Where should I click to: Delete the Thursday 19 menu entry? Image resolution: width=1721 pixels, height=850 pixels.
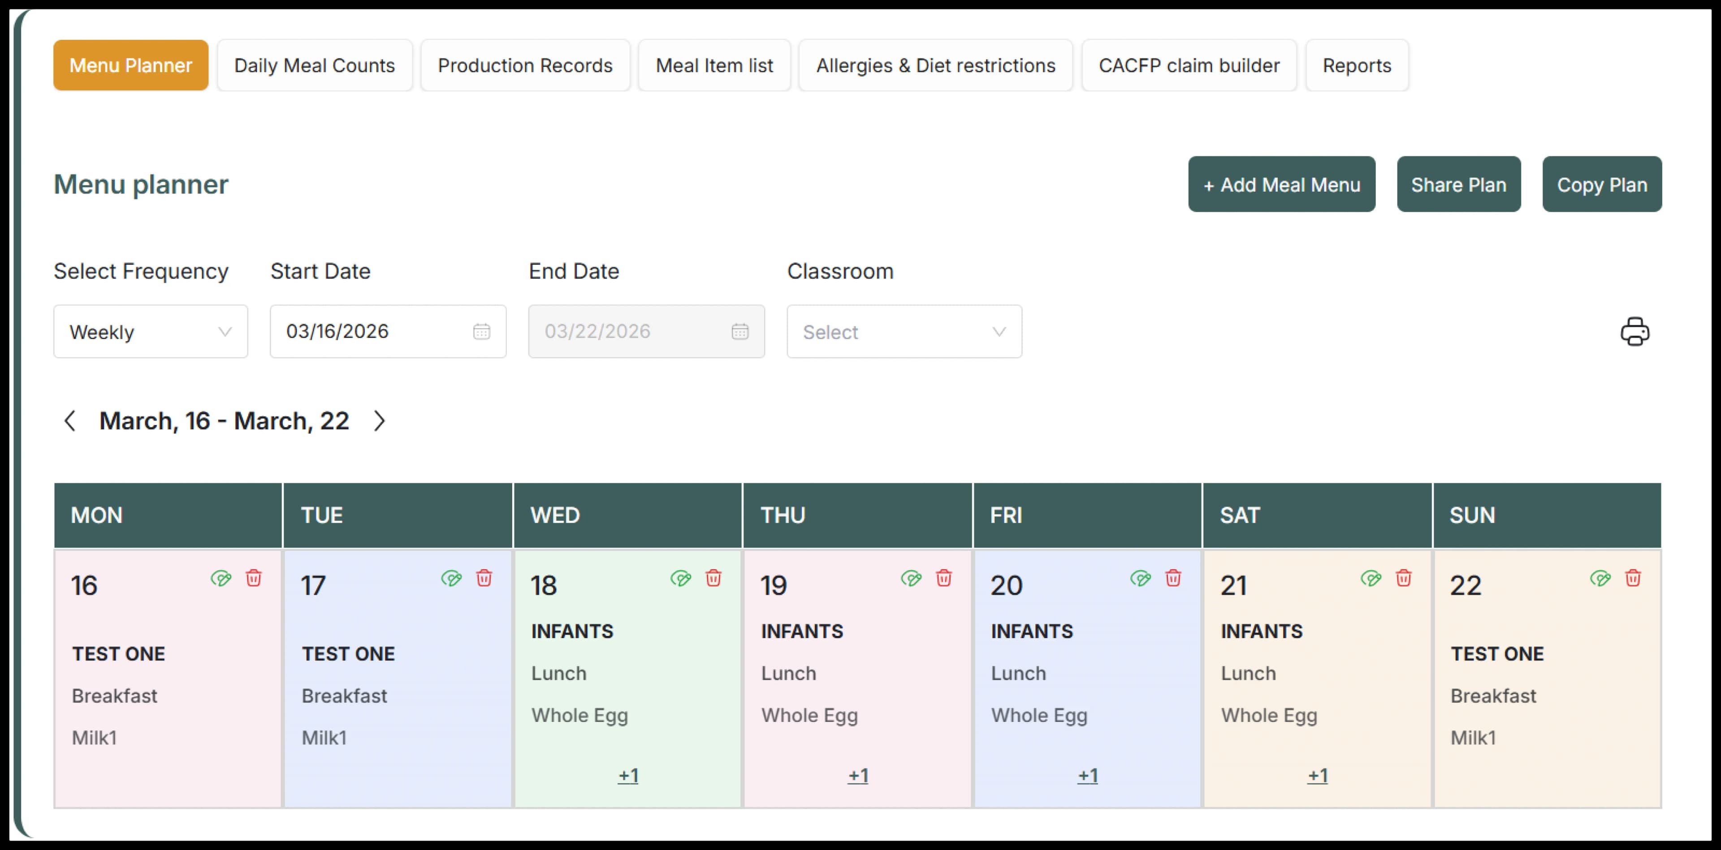(x=943, y=579)
